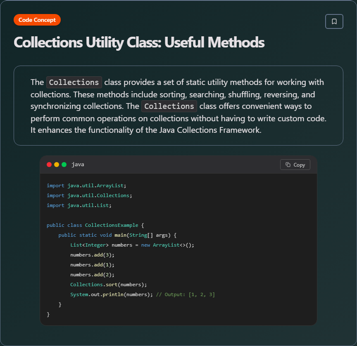Click the sentence about the Java Collections Framework
The width and height of the screenshot is (357, 346).
146,130
